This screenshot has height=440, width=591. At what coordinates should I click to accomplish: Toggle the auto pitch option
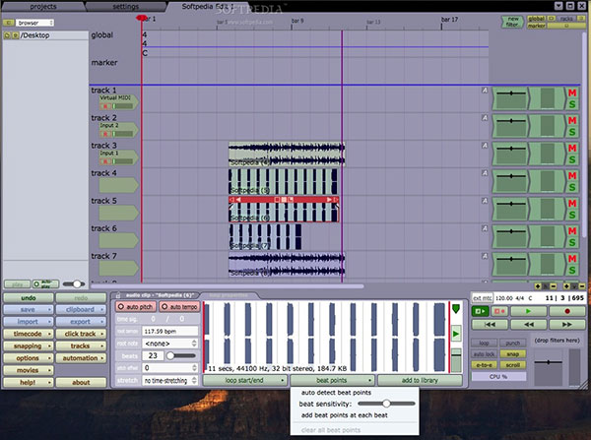click(x=136, y=307)
